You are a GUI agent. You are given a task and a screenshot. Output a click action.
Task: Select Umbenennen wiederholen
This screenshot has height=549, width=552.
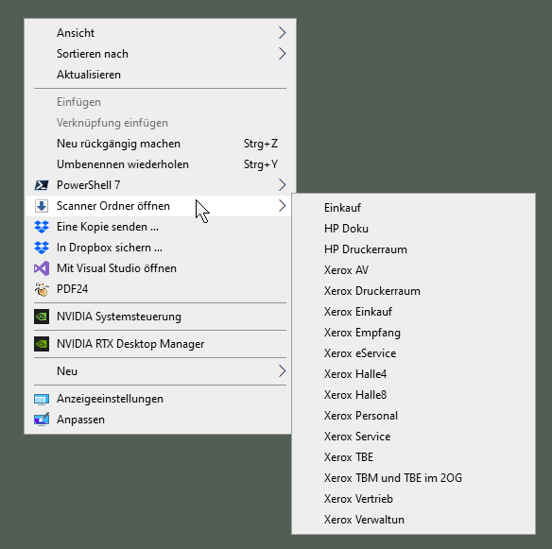(160, 164)
